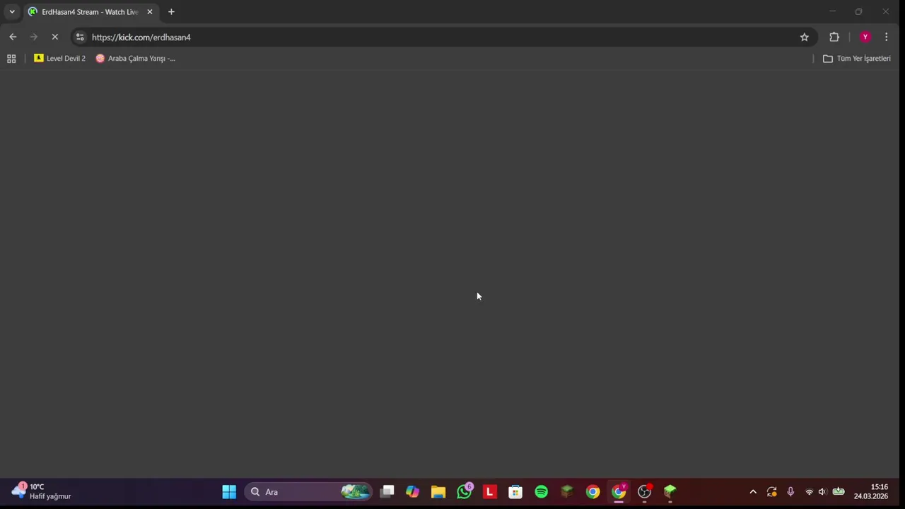Open Task View on the taskbar
This screenshot has width=905, height=509.
click(387, 492)
